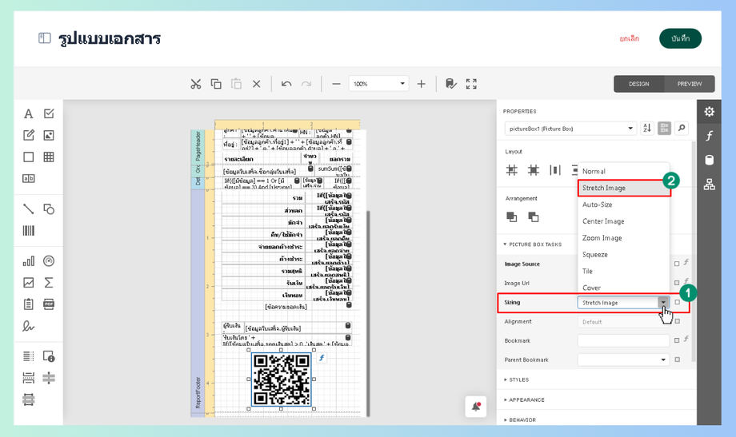Image resolution: width=736 pixels, height=437 pixels.
Task: Select the Label tool in toolbox
Action: coord(28,114)
